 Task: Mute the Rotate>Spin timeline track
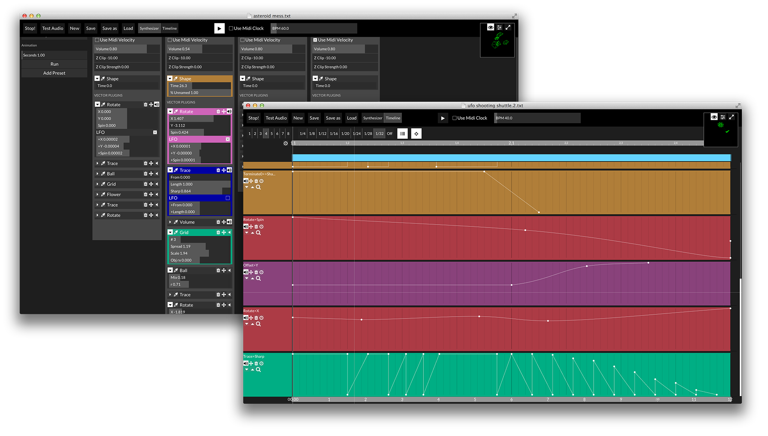(x=246, y=227)
